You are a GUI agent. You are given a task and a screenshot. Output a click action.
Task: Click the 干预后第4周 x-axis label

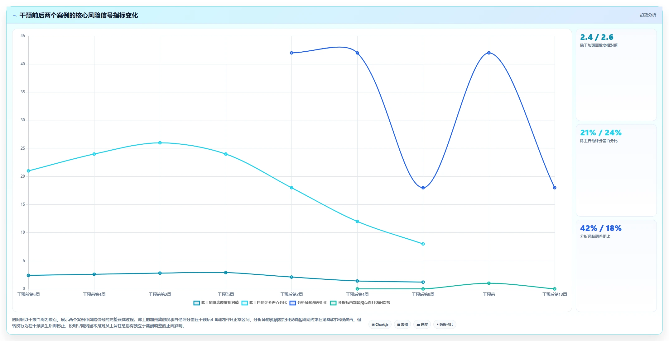click(x=357, y=294)
